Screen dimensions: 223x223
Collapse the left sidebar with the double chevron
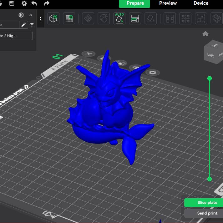click(31, 15)
